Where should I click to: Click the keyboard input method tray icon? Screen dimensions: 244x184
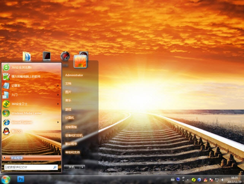click(x=173, y=179)
